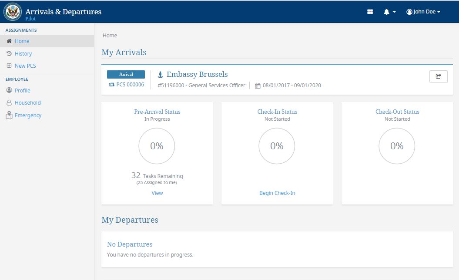Click the Emergency map icon in sidebar
This screenshot has width=459, height=280.
tap(9, 115)
